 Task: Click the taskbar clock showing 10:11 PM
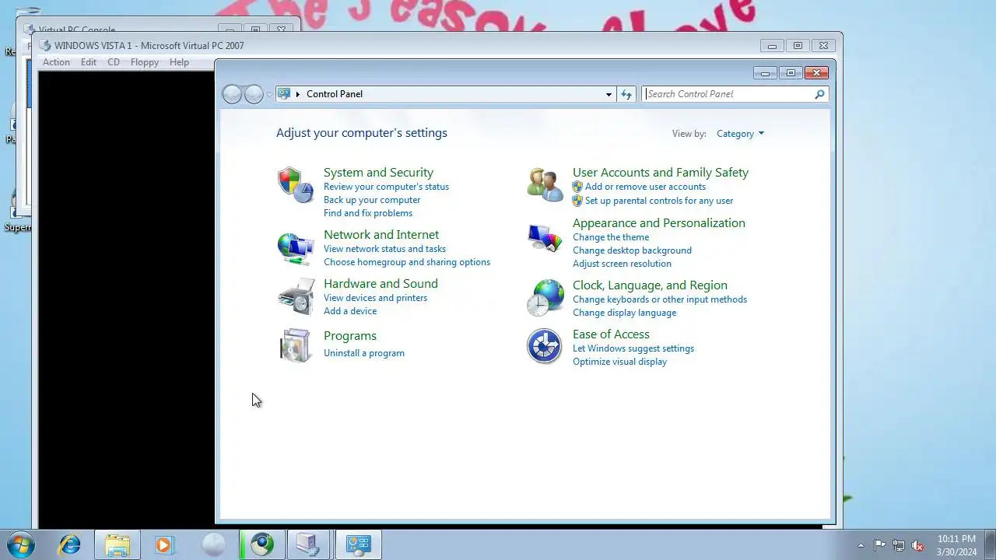pos(956,545)
